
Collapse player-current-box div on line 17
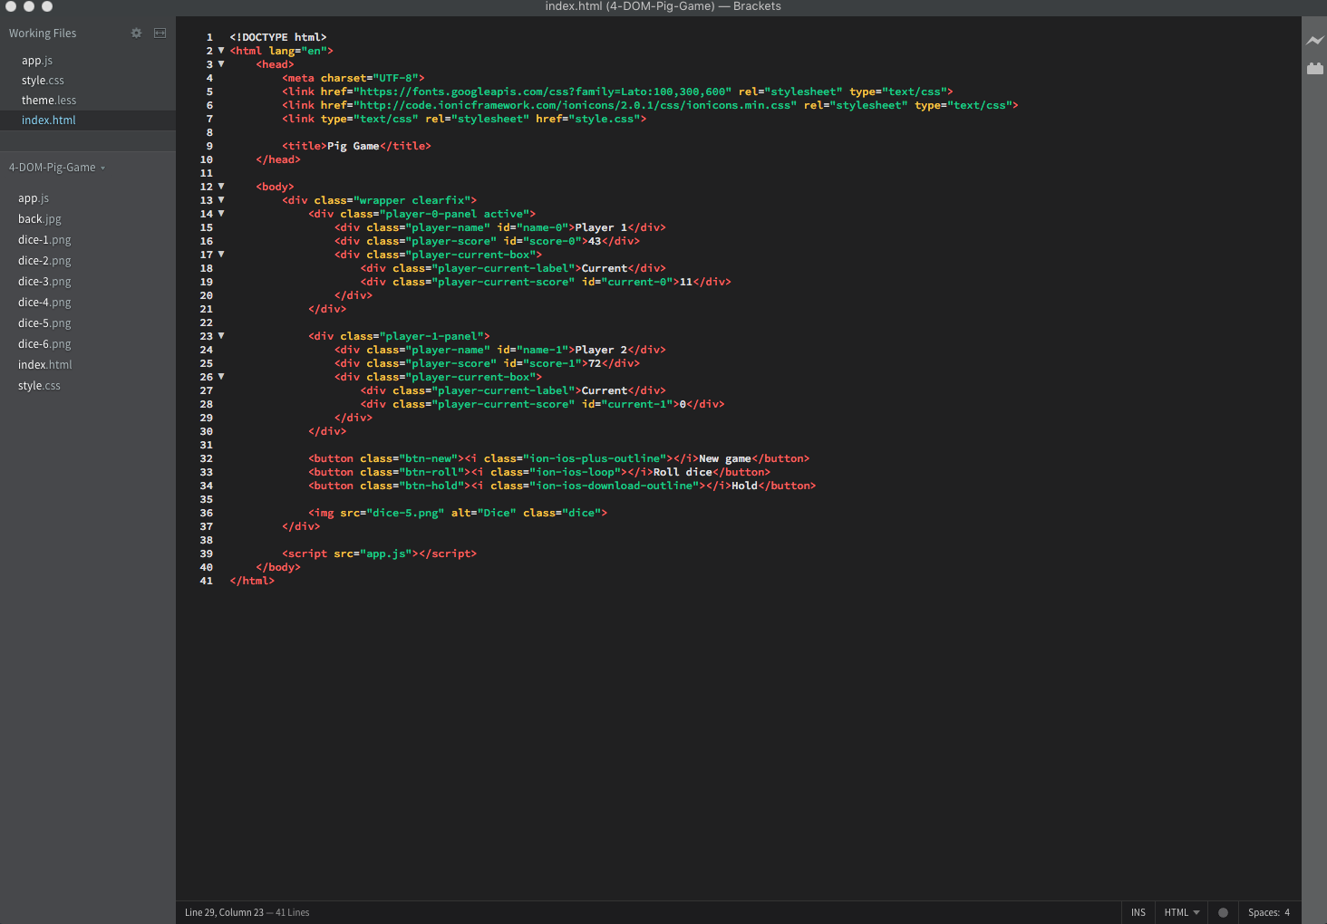[x=221, y=255]
